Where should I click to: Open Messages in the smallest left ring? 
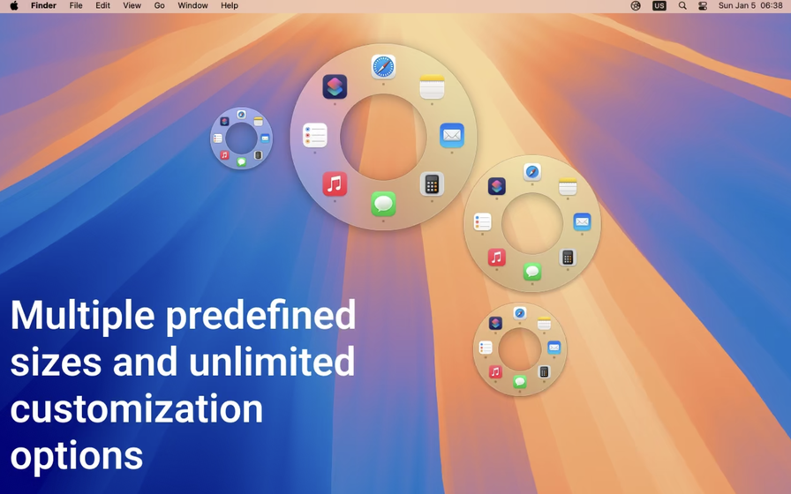tap(241, 161)
